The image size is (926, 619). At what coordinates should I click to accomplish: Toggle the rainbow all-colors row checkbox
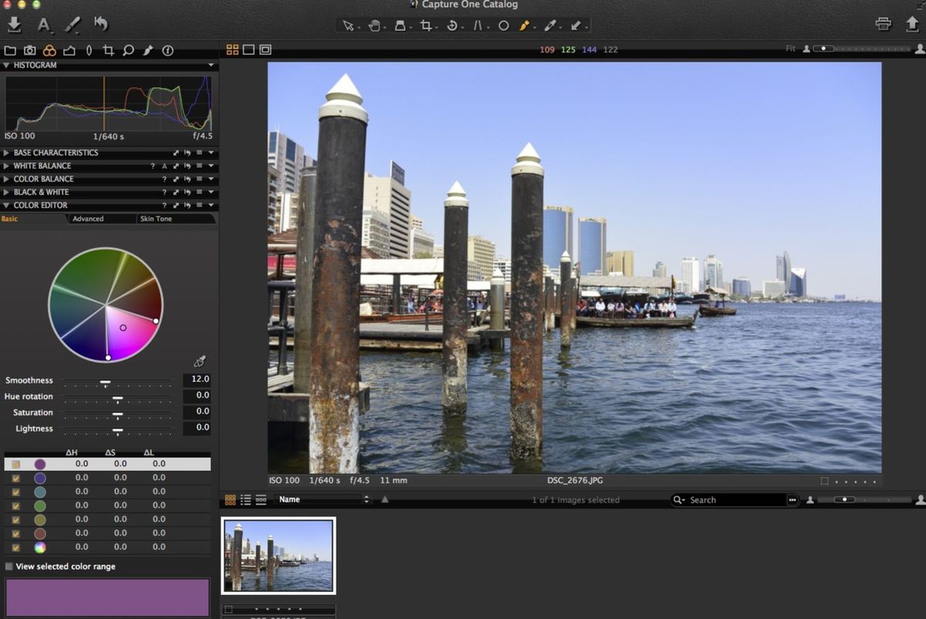click(x=15, y=547)
